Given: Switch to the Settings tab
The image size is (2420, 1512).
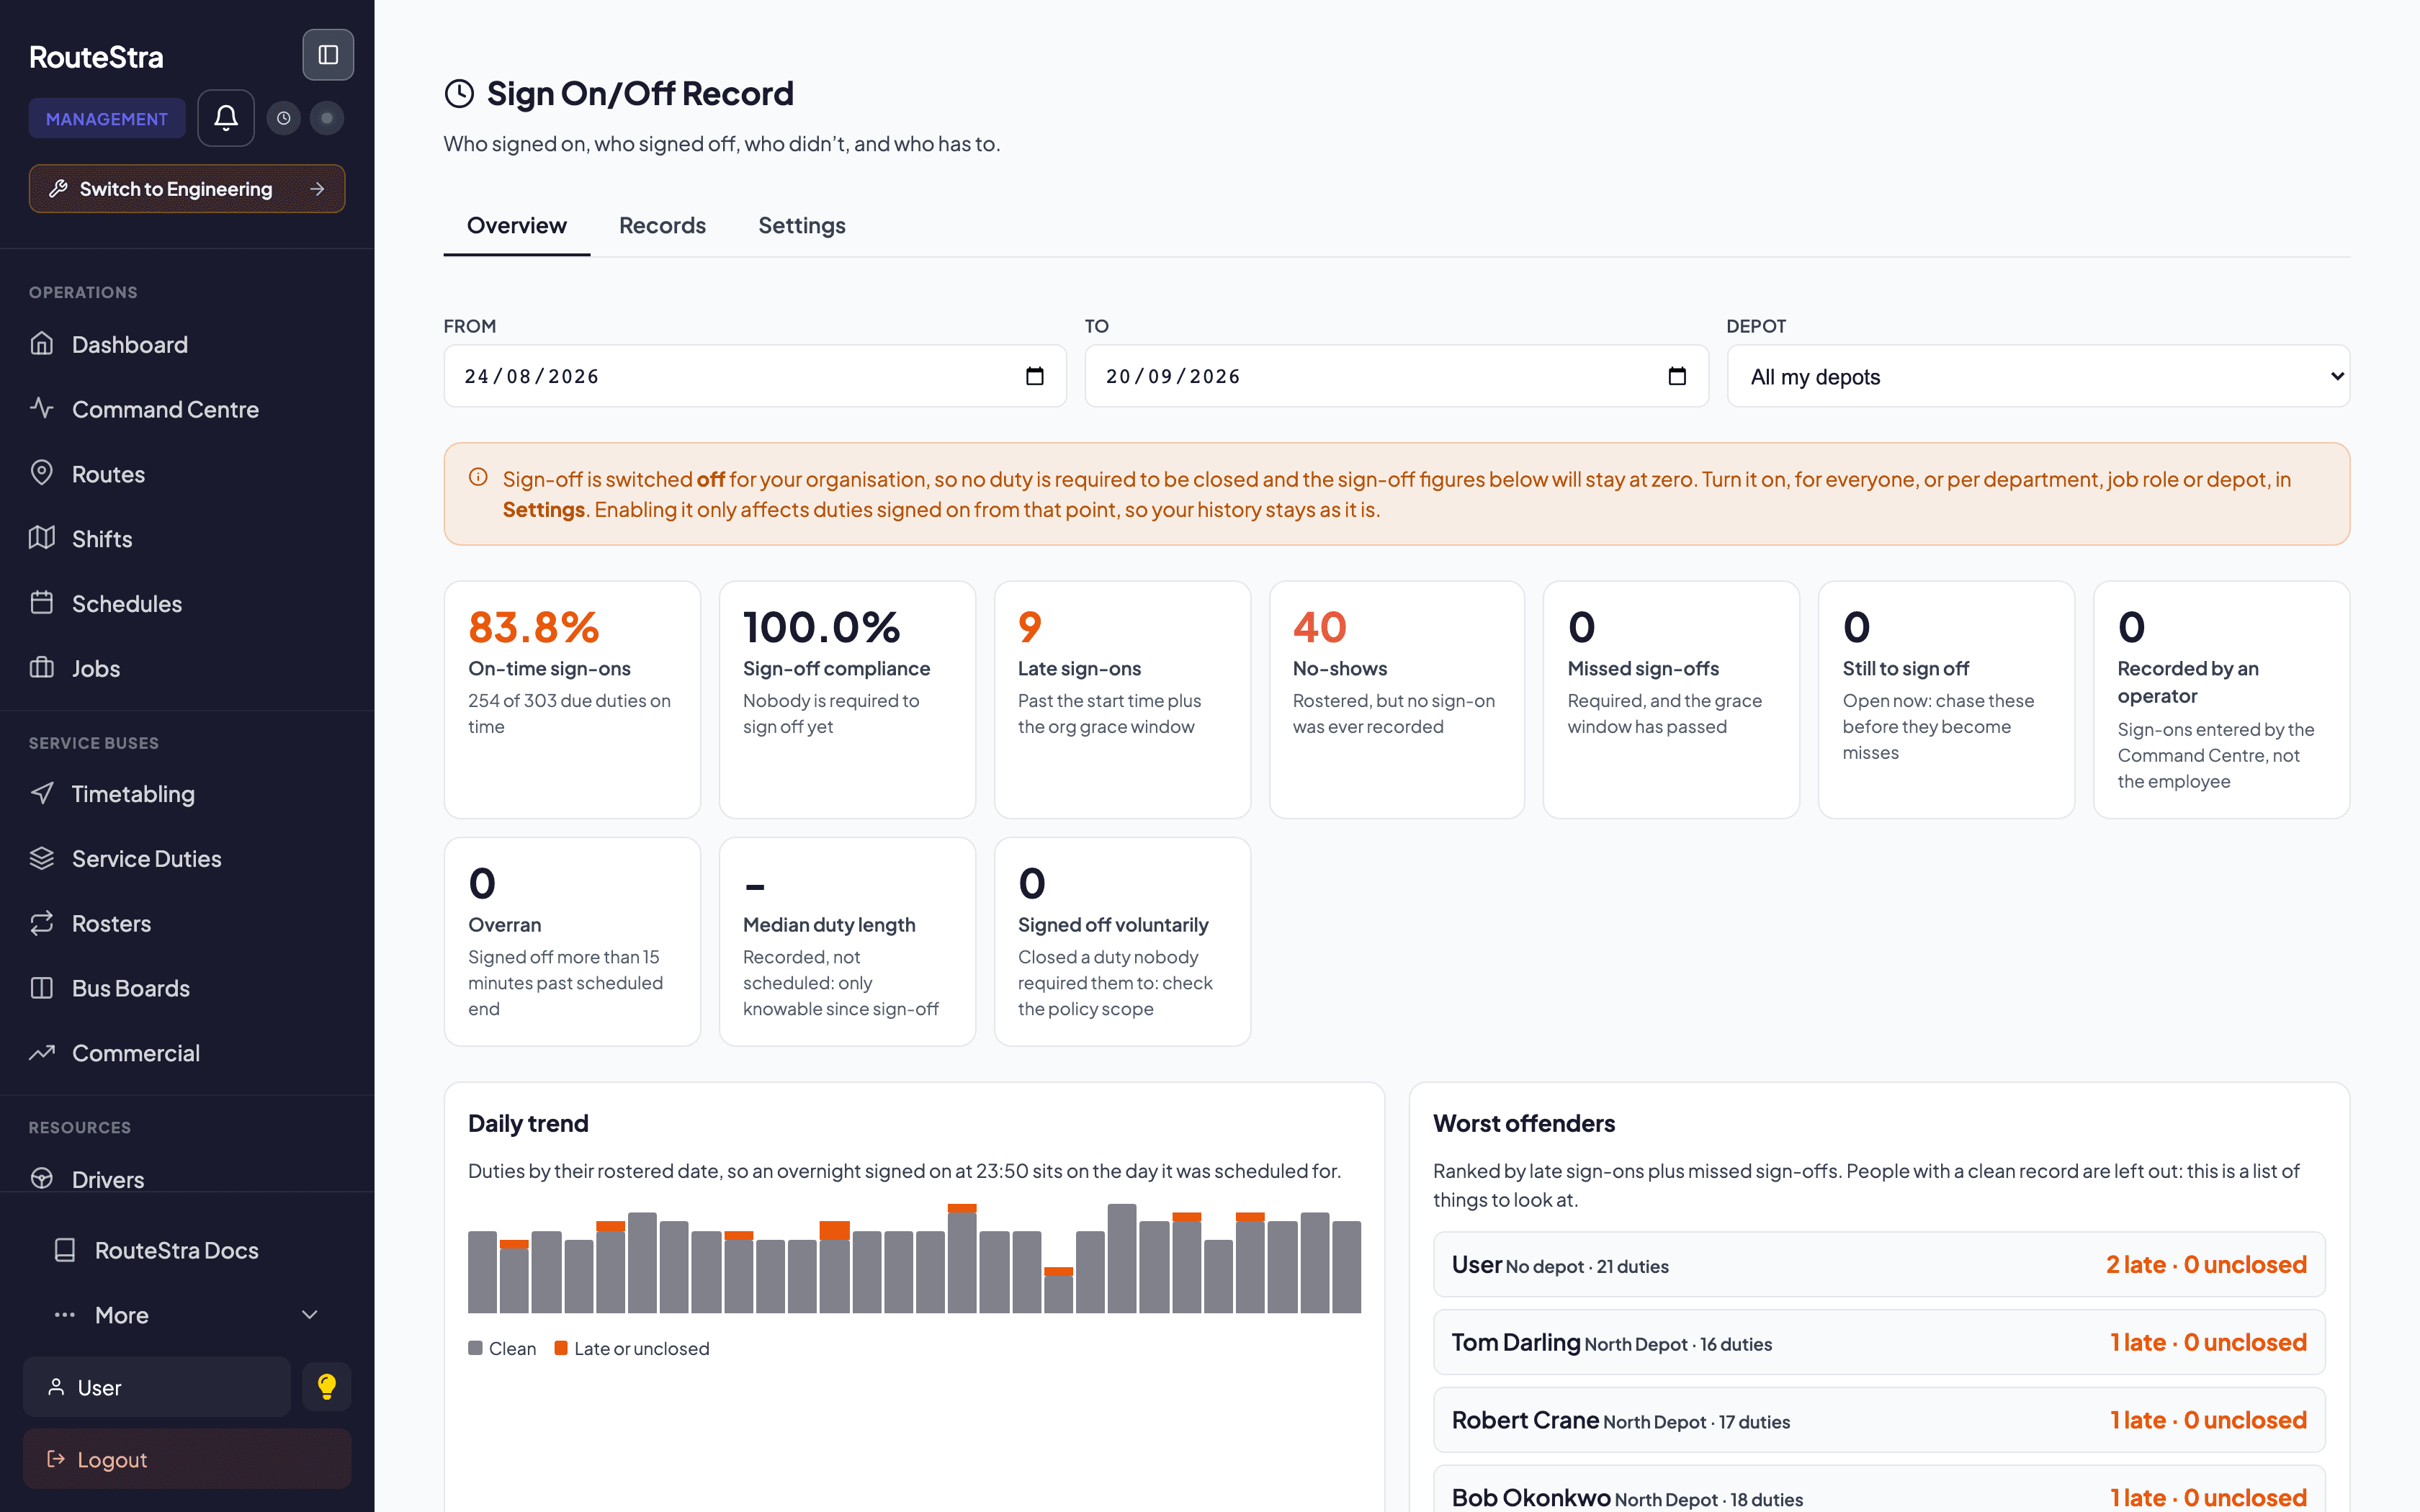Looking at the screenshot, I should pos(801,226).
